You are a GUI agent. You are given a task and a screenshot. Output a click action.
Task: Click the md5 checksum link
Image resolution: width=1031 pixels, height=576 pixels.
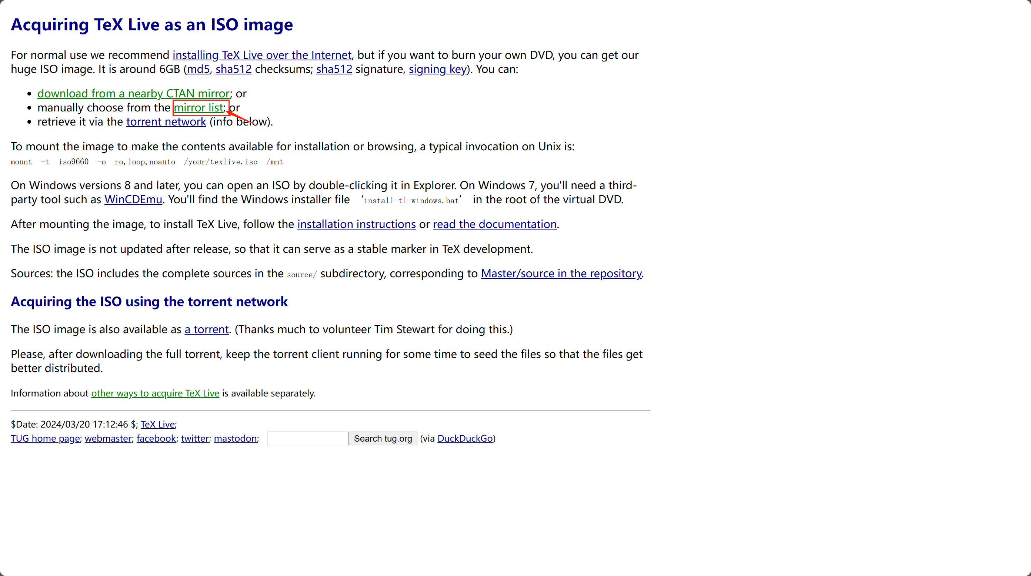click(198, 69)
